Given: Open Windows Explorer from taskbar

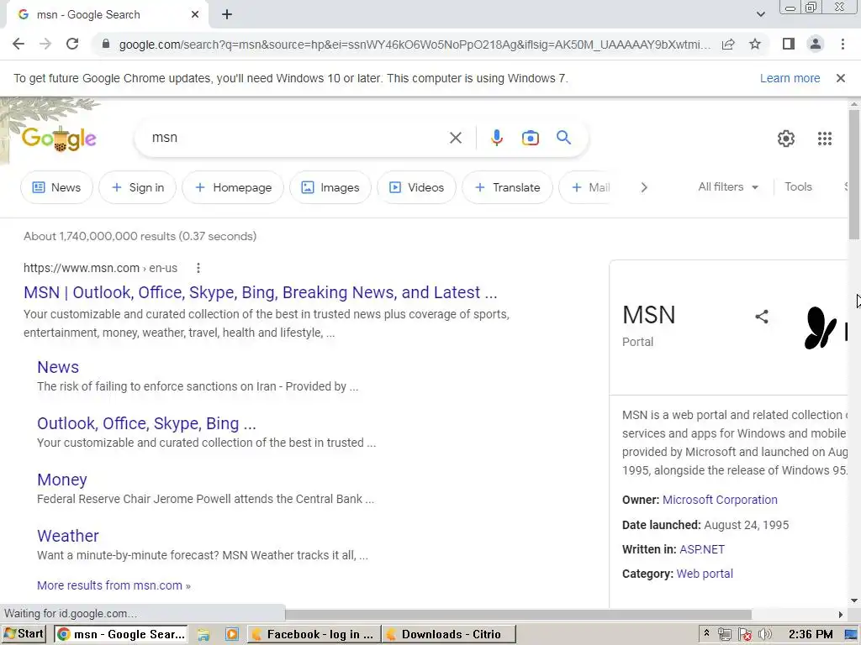Looking at the screenshot, I should [x=203, y=635].
